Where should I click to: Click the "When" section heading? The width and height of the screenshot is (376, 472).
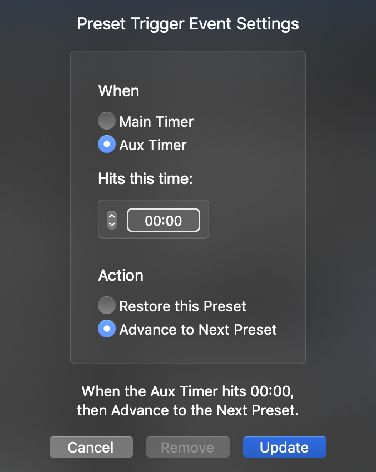(118, 91)
